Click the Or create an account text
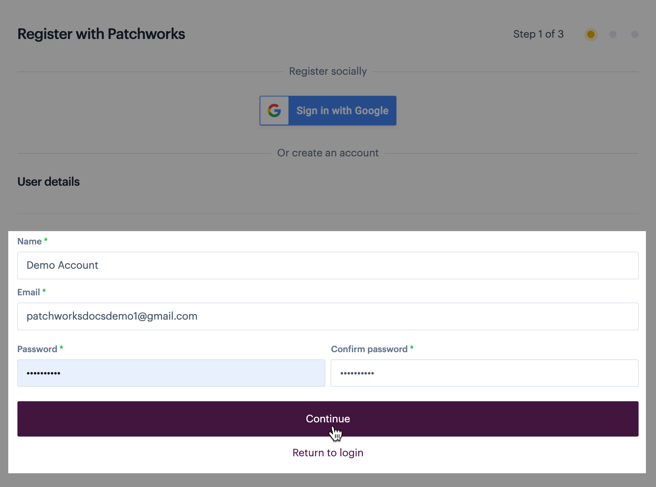The width and height of the screenshot is (656, 487). 328,153
